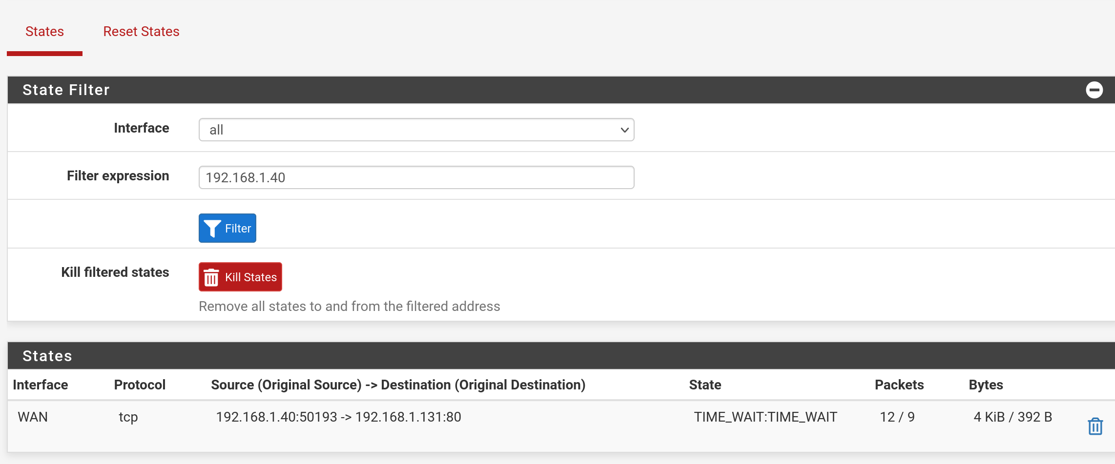Click trash icon on Kill States button
Screen dimensions: 1115x464
[x=211, y=277]
